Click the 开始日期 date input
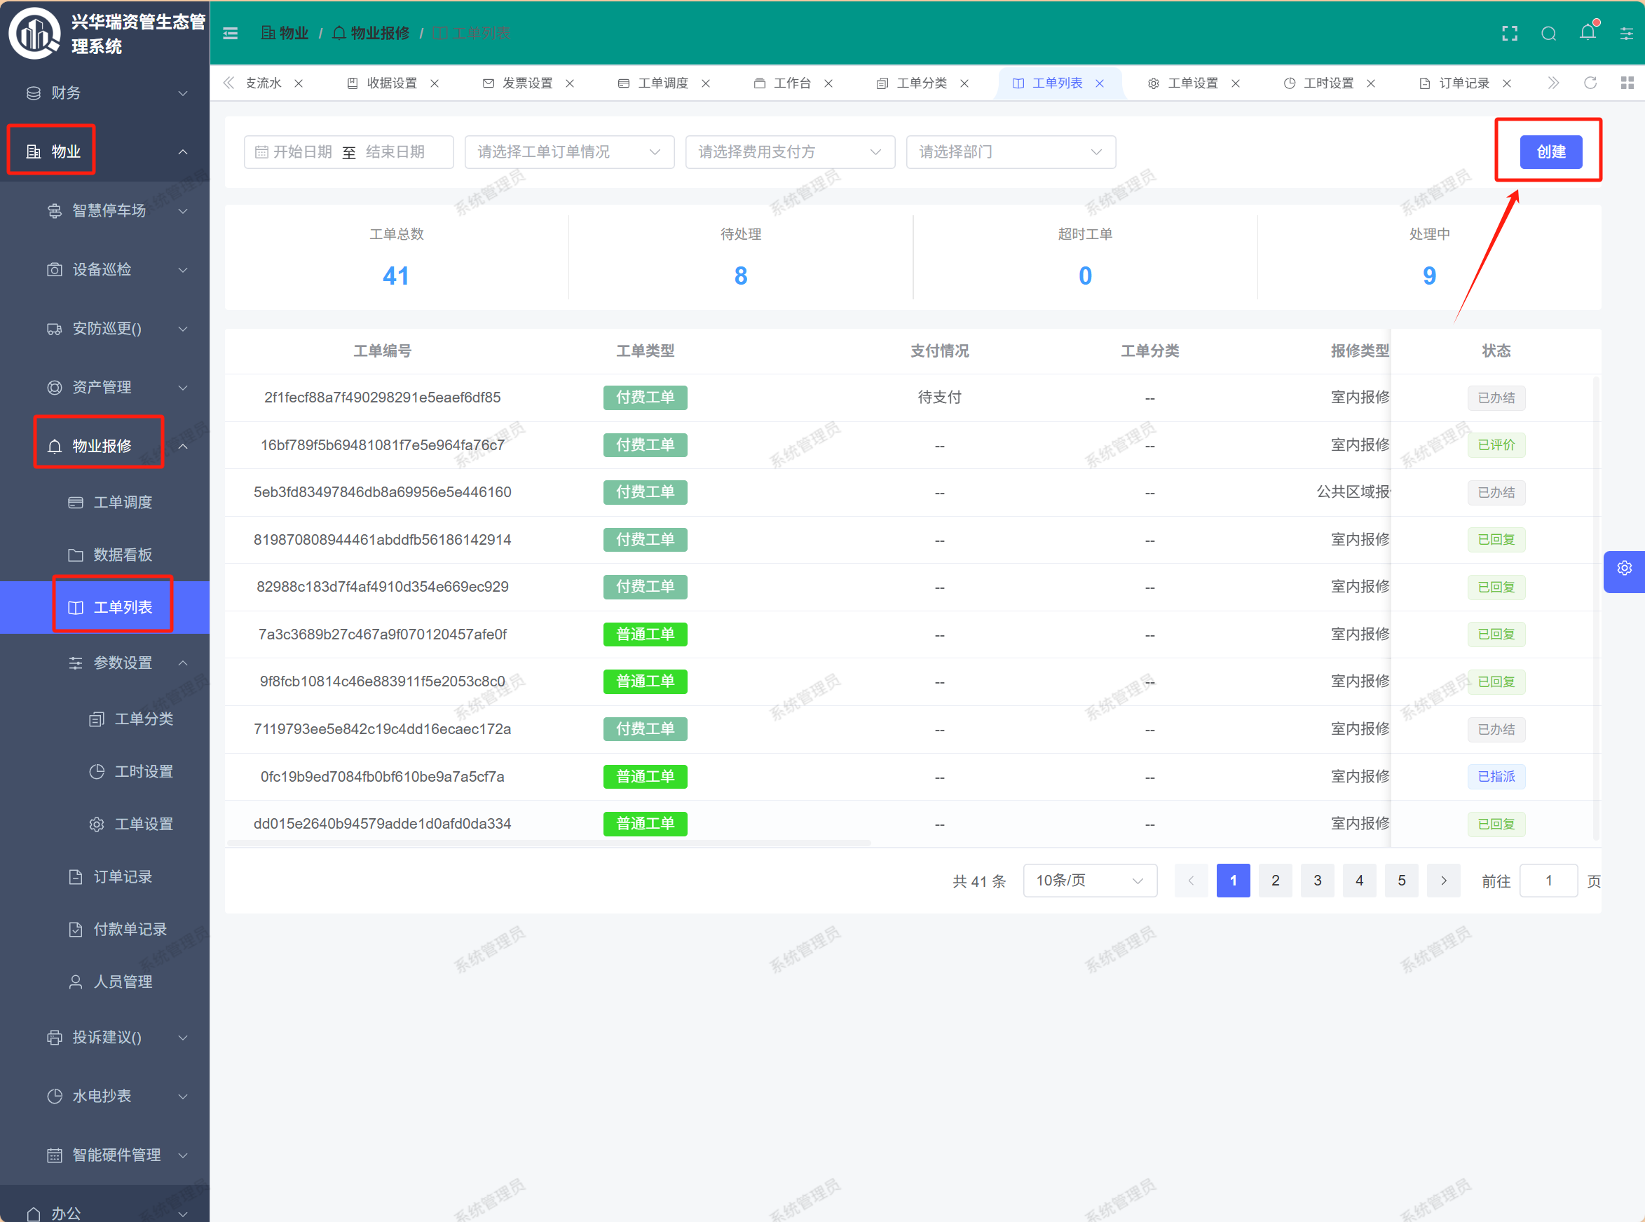1645x1222 pixels. pos(303,151)
